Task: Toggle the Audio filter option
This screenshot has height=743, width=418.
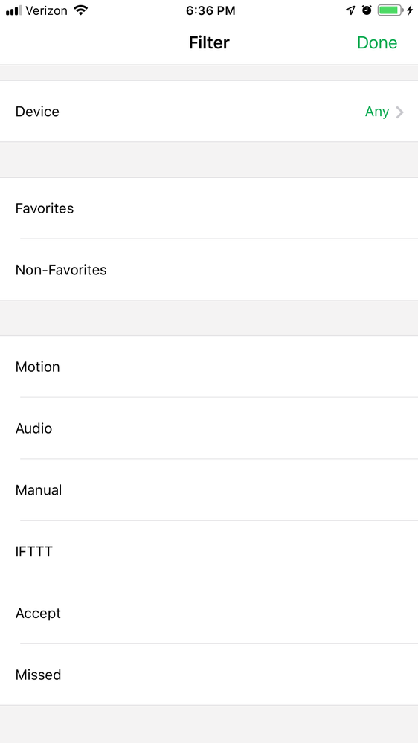Action: [209, 428]
